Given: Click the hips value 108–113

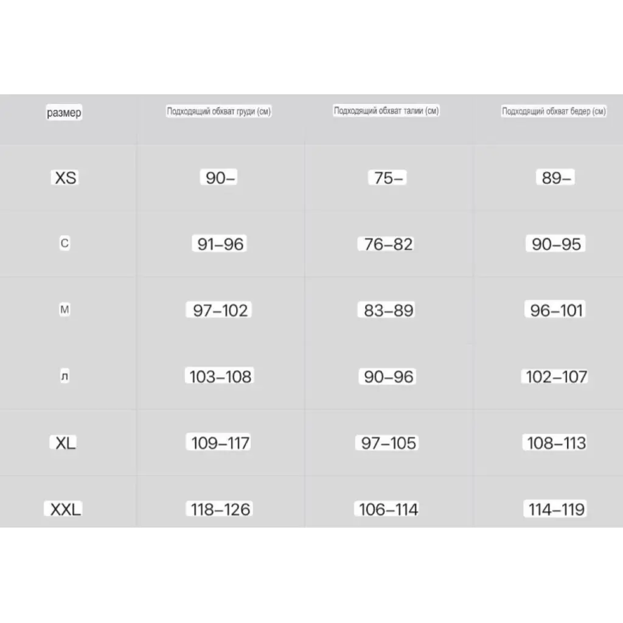Looking at the screenshot, I should point(556,443).
